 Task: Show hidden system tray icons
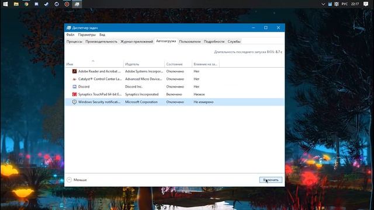pyautogui.click(x=323, y=4)
